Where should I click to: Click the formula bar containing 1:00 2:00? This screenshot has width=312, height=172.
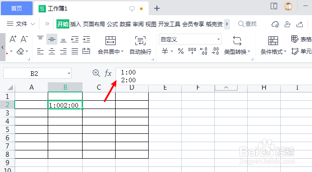214,76
